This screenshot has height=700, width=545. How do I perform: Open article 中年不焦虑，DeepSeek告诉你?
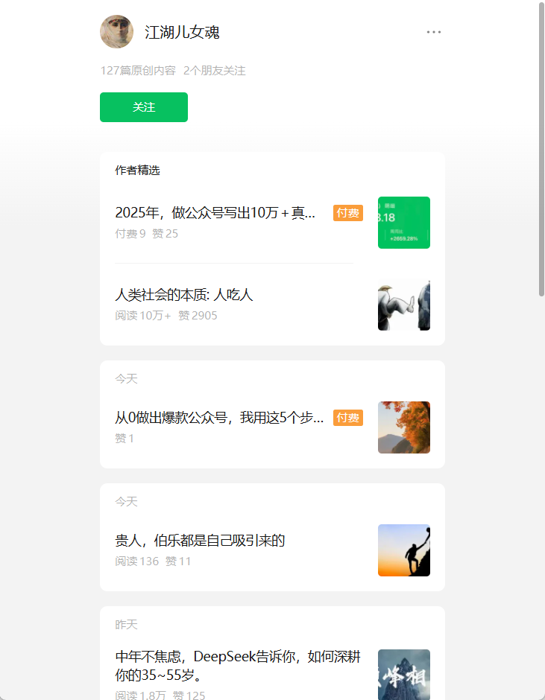click(x=238, y=666)
